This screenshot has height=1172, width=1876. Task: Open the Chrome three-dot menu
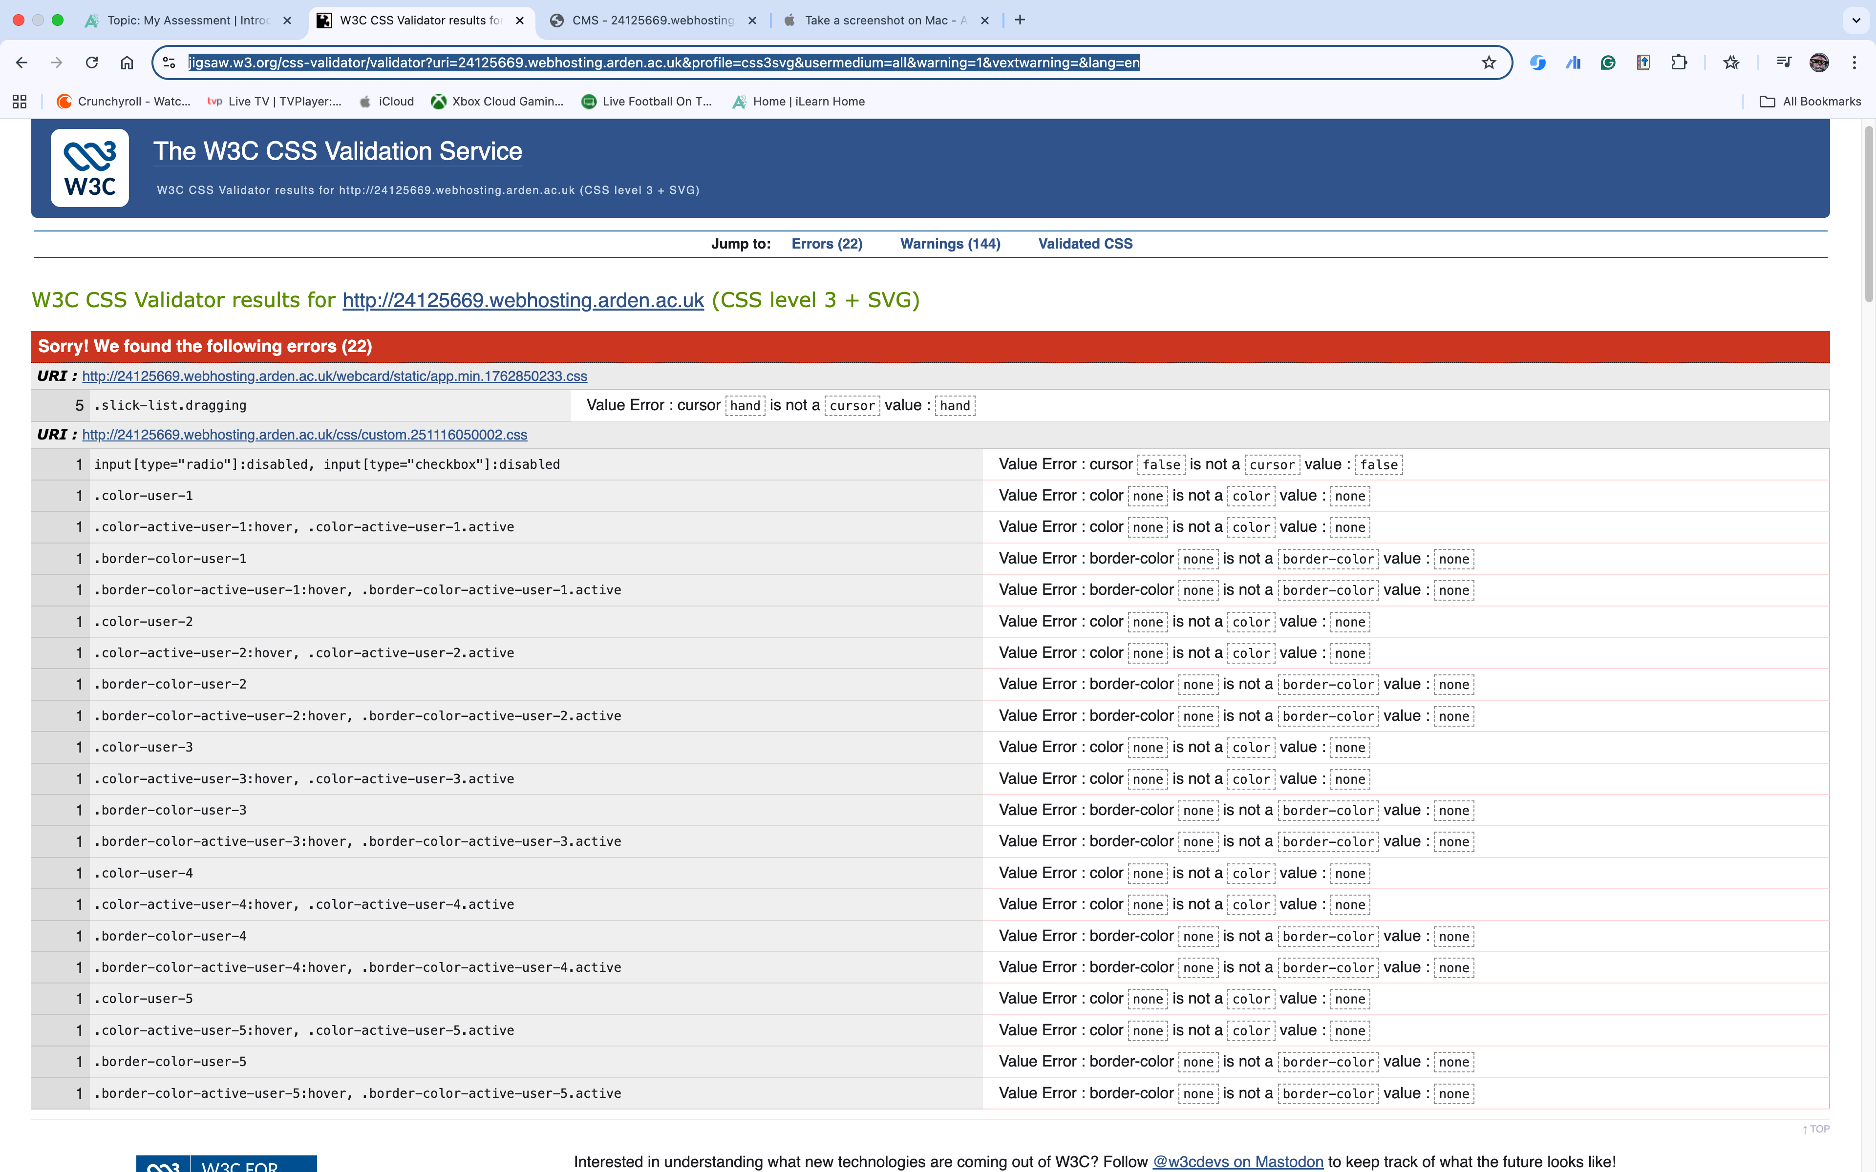click(x=1854, y=62)
